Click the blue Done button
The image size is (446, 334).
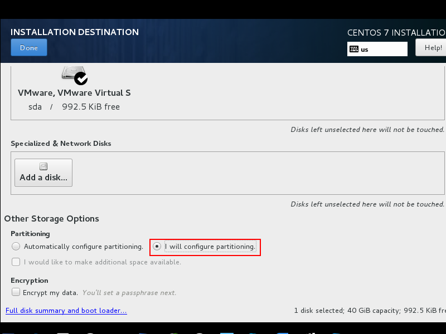pyautogui.click(x=29, y=47)
